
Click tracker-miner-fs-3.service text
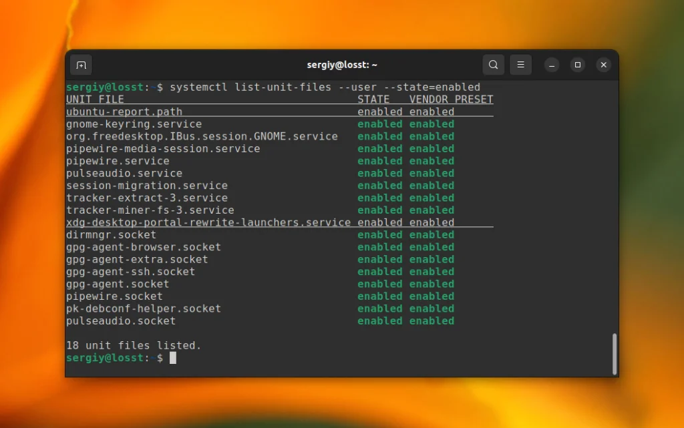150,210
